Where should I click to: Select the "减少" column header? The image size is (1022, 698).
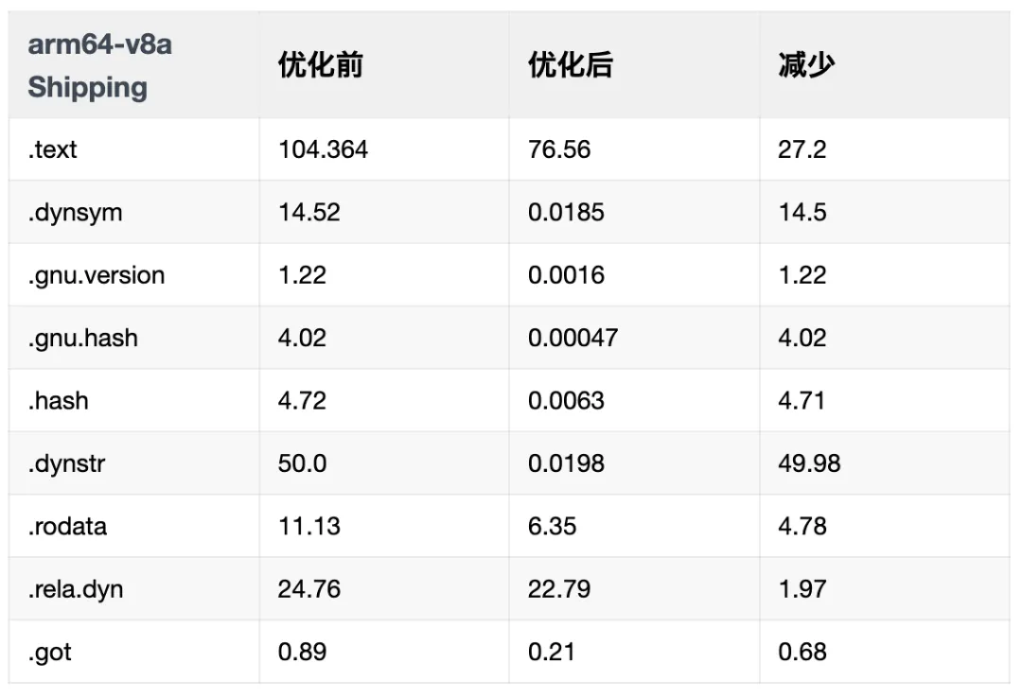point(806,65)
